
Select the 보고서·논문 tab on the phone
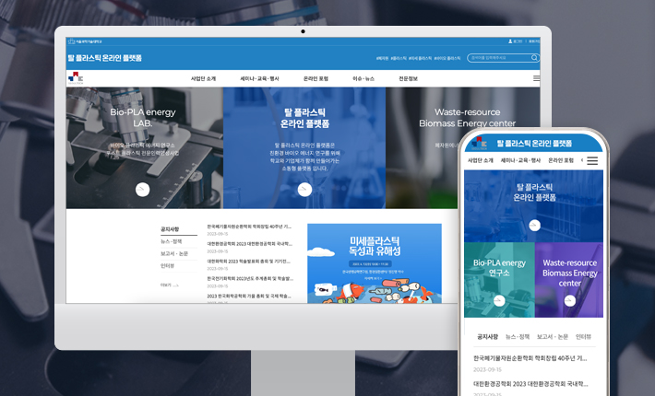pos(553,337)
